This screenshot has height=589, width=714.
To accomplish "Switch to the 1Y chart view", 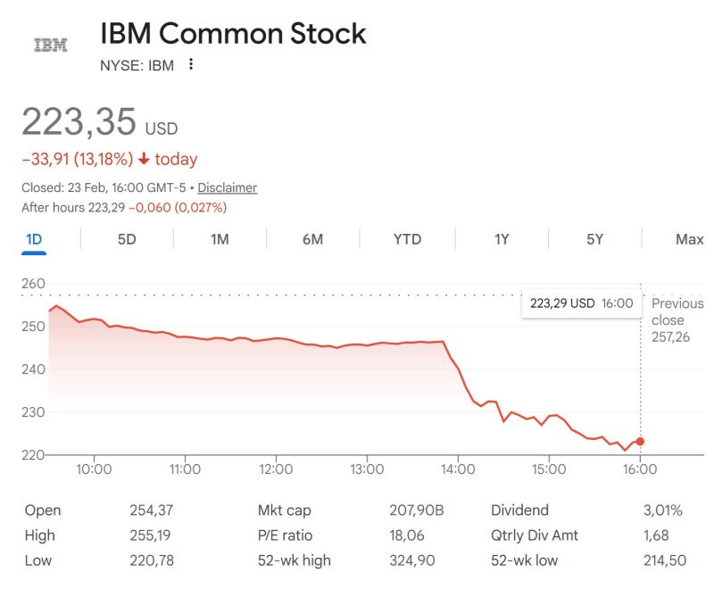I will pyautogui.click(x=501, y=239).
